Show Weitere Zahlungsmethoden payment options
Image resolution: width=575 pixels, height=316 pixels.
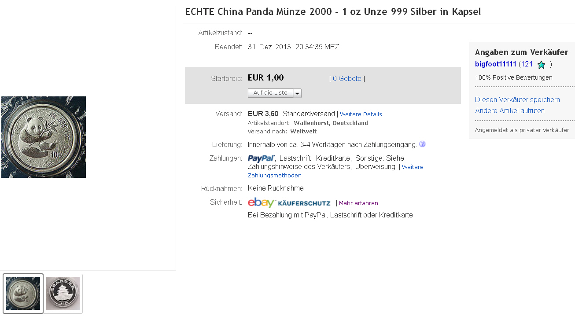[275, 175]
